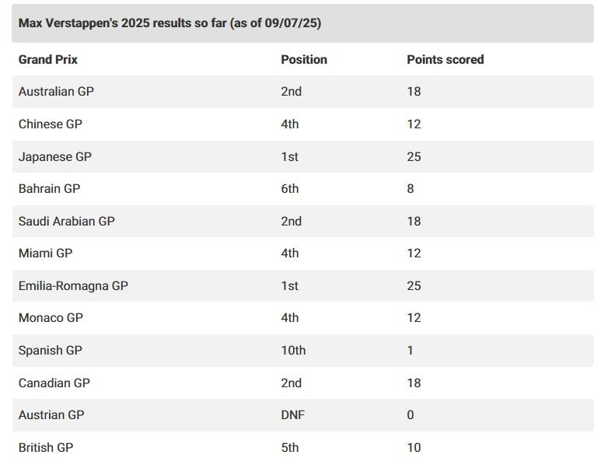The image size is (604, 472).
Task: Select the Spanish GP 10th position cell
Action: (x=293, y=350)
